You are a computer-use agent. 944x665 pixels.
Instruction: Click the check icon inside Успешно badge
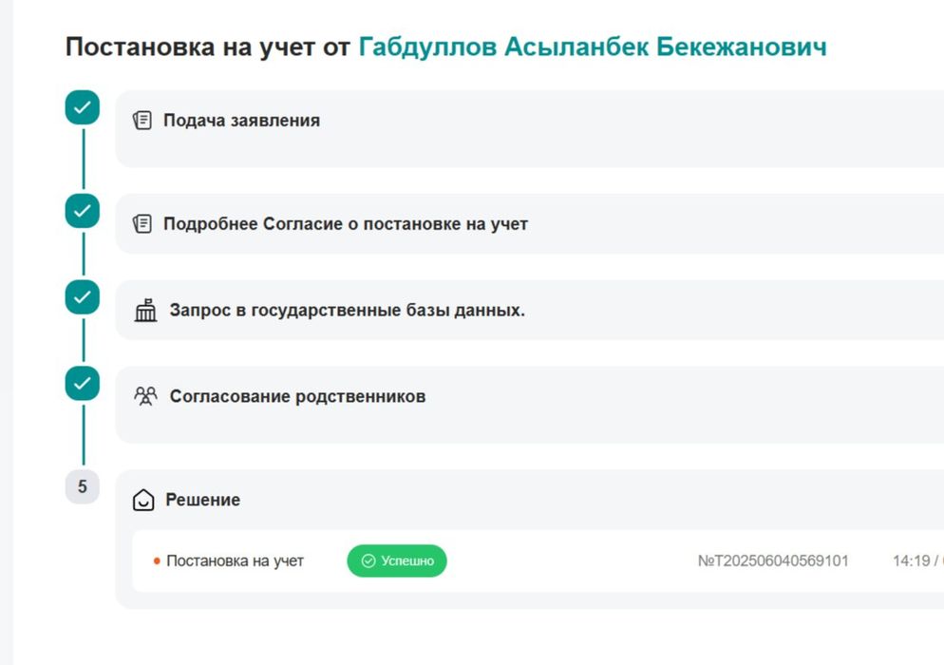368,561
